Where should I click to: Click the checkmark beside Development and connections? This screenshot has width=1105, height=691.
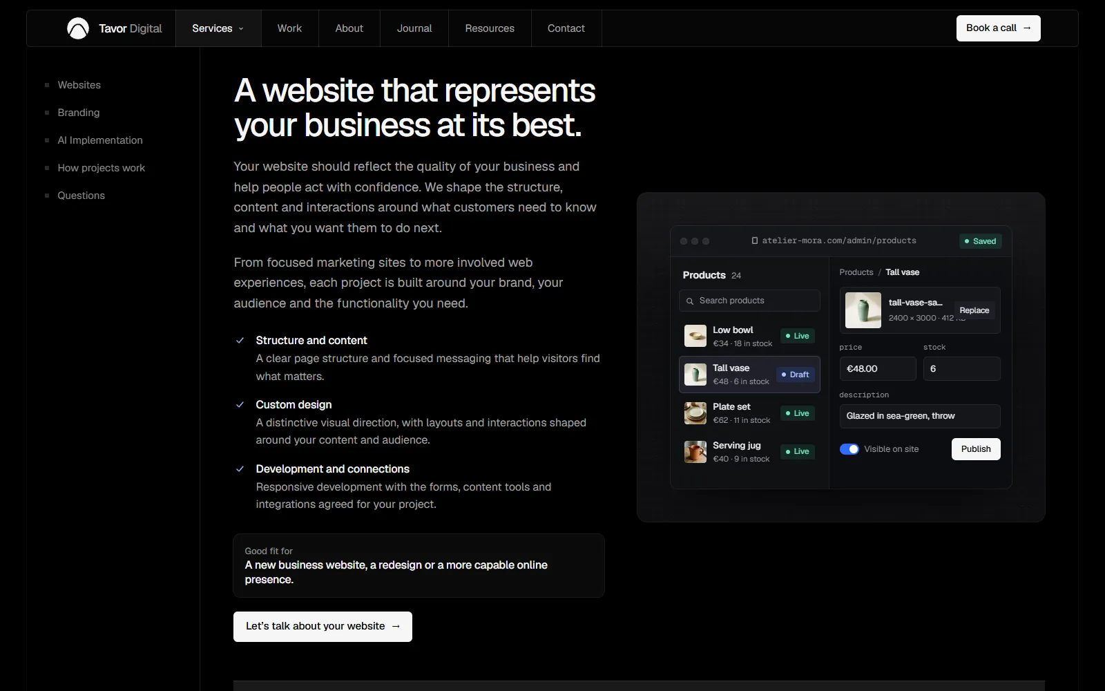(x=240, y=469)
